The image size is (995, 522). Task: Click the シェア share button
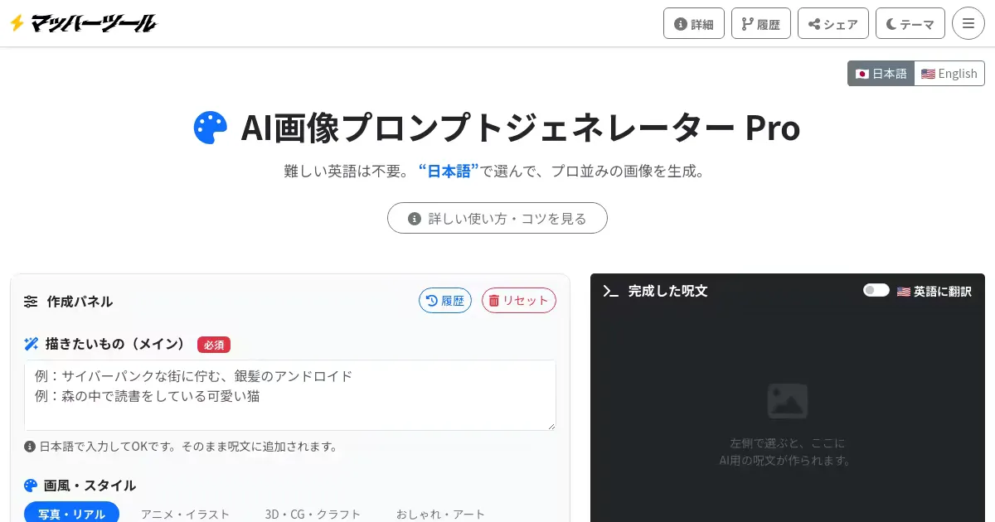click(833, 24)
